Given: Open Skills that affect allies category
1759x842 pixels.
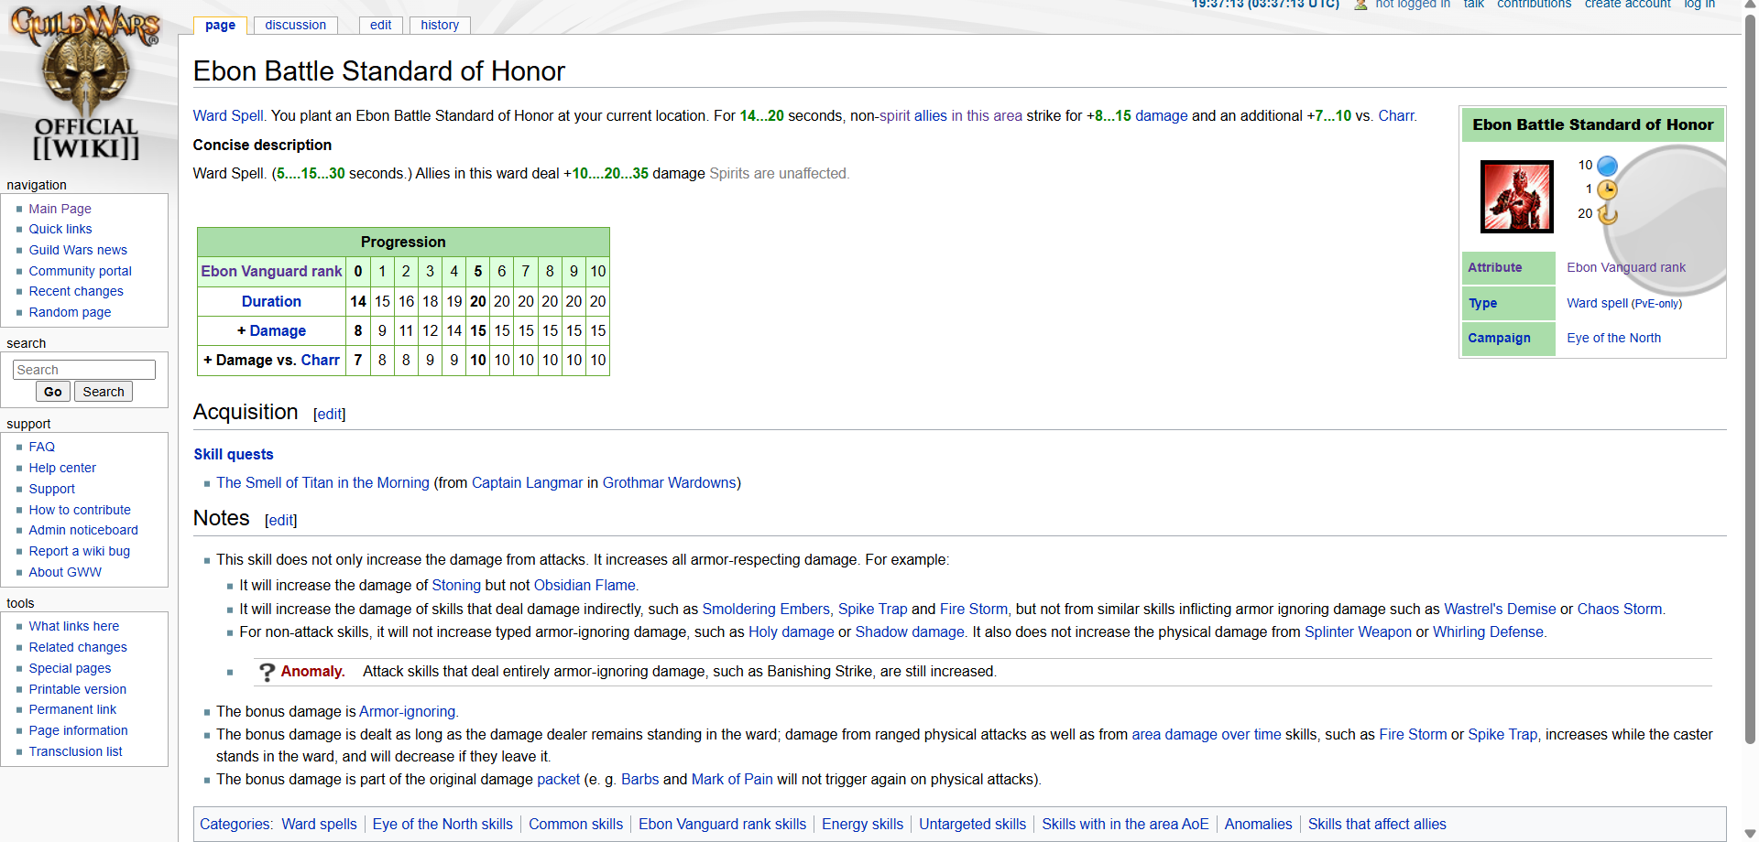Looking at the screenshot, I should point(1377,824).
